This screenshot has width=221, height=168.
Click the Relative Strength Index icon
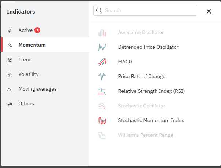(x=102, y=91)
